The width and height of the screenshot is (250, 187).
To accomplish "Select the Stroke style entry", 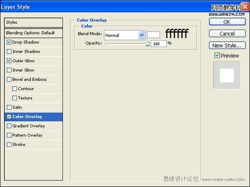I will click(33, 144).
